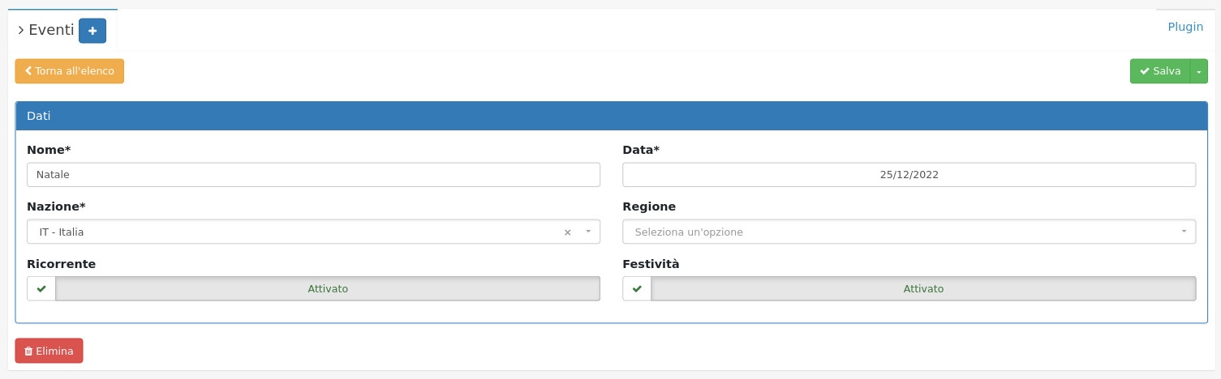Toggle the Festività Attivato switch

923,289
